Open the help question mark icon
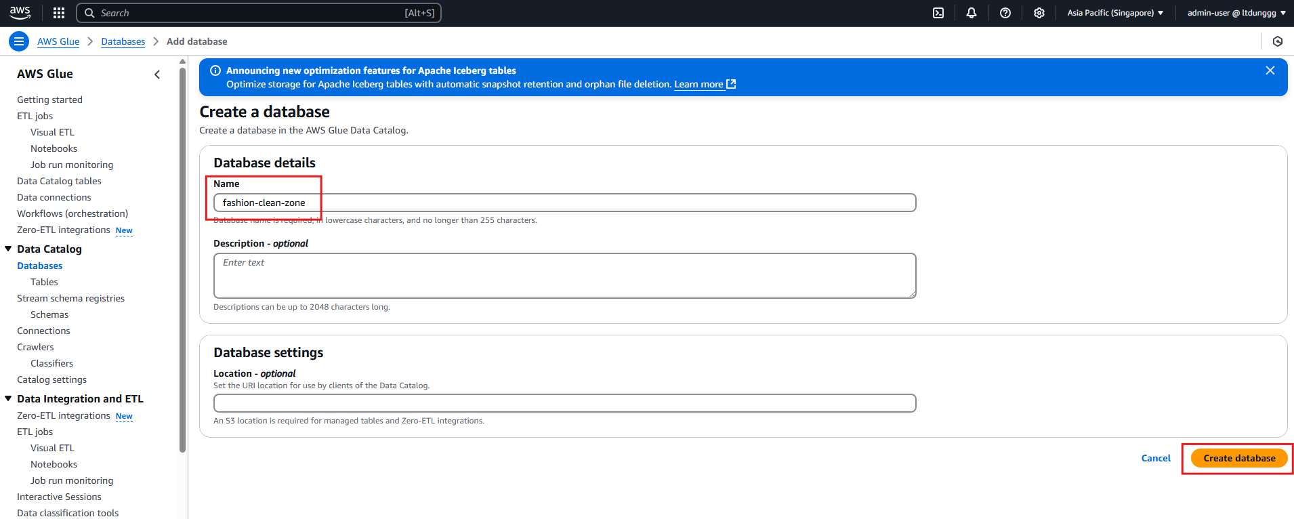 (x=1005, y=13)
